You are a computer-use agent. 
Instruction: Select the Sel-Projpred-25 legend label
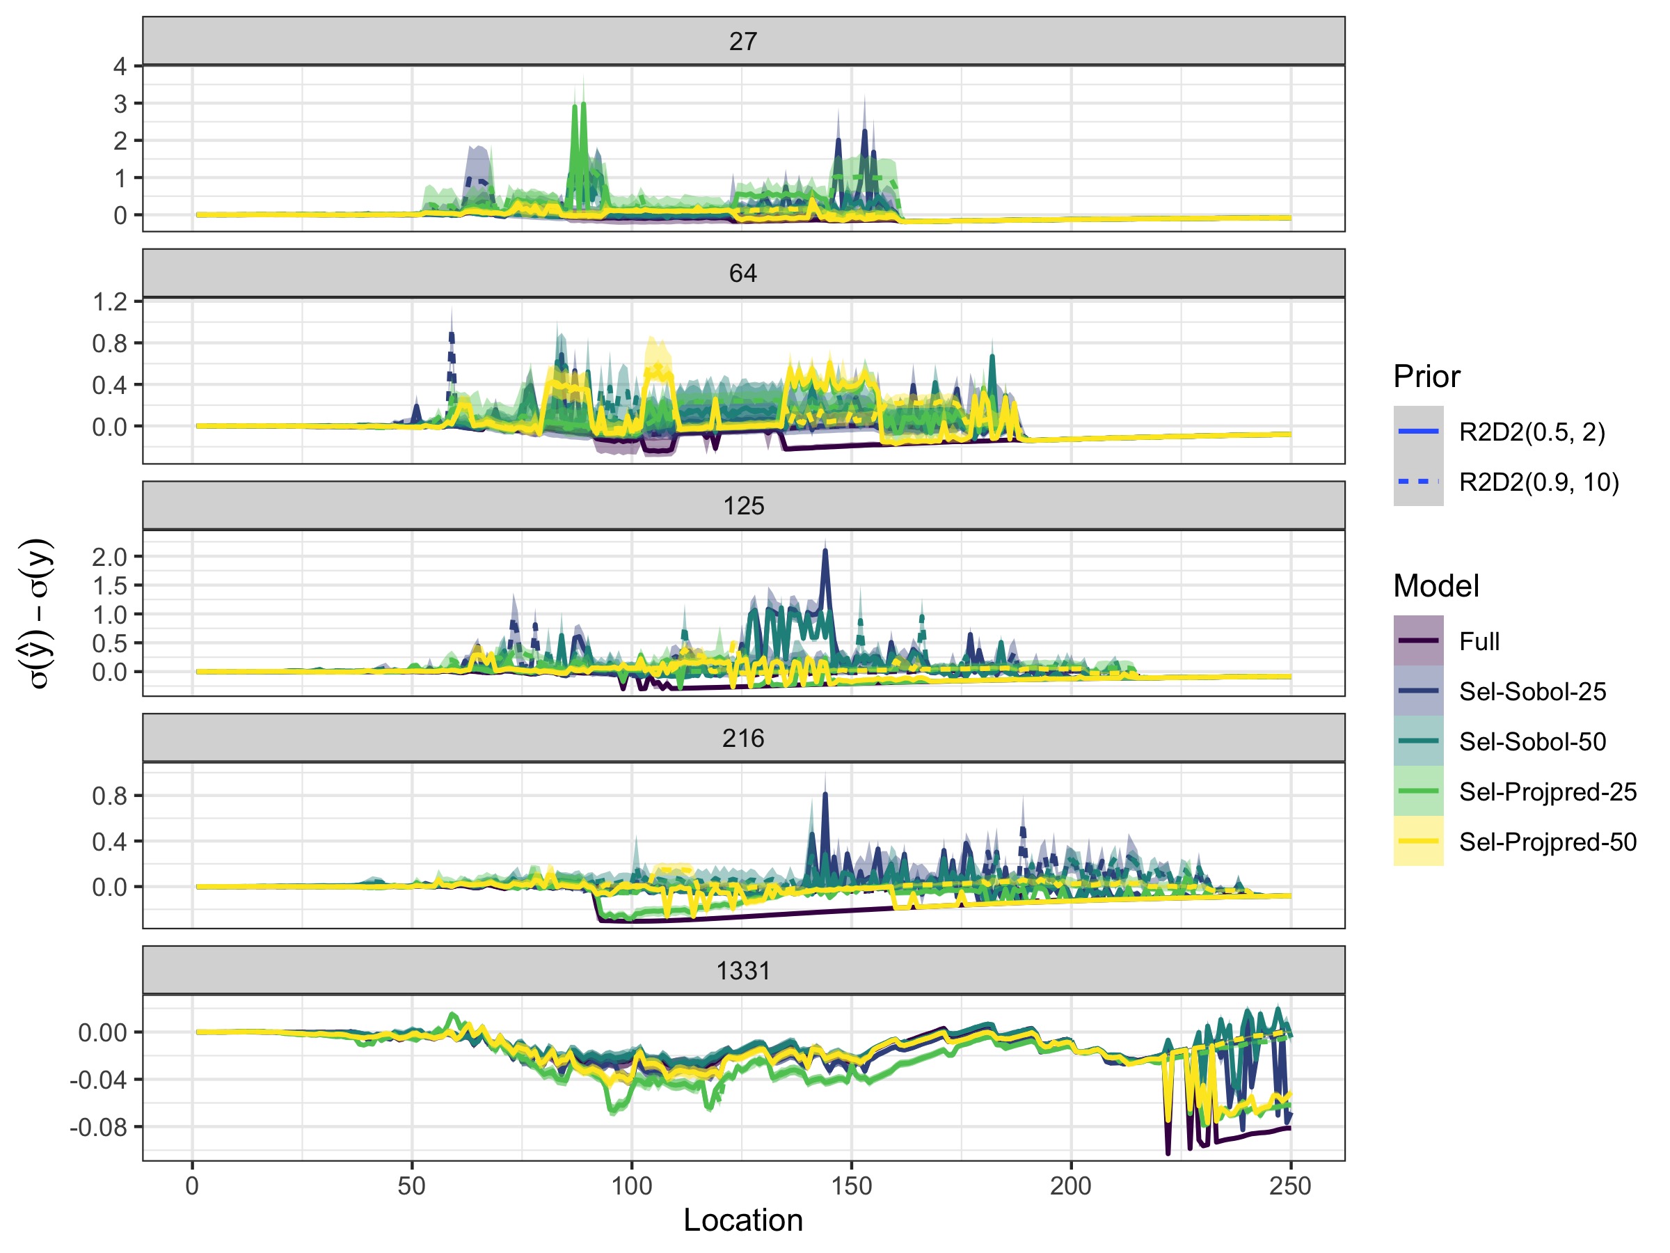(1548, 791)
